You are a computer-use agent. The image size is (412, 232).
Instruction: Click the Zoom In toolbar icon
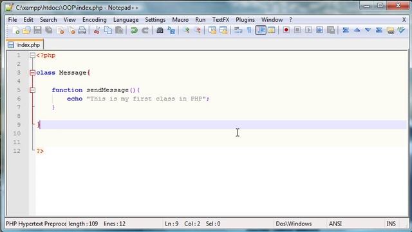pos(186,30)
